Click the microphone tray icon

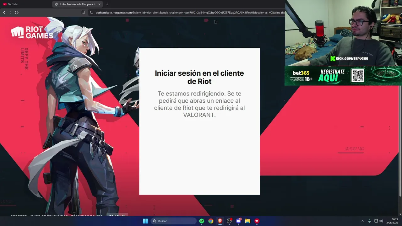(369, 221)
